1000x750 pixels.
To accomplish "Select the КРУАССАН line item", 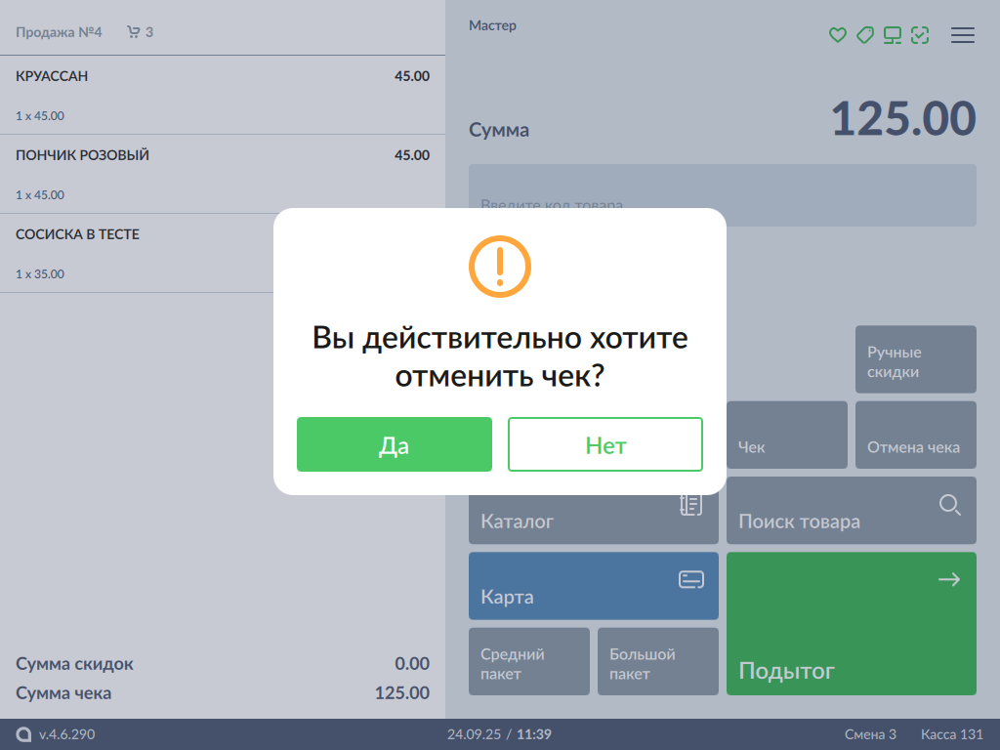I will point(222,95).
